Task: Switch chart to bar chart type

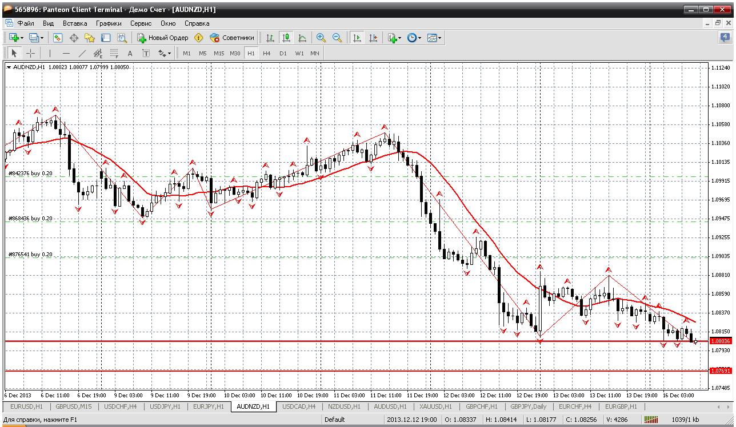Action: [x=270, y=38]
